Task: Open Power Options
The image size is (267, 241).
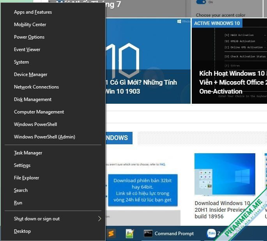Action: (x=29, y=37)
